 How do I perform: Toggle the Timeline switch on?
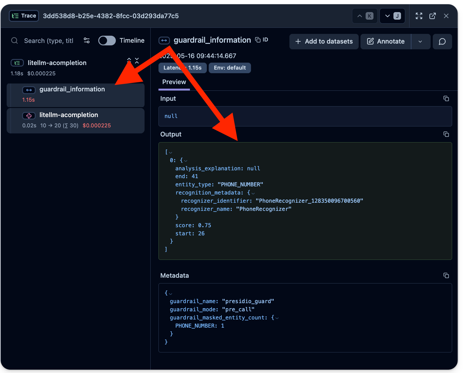coord(107,41)
